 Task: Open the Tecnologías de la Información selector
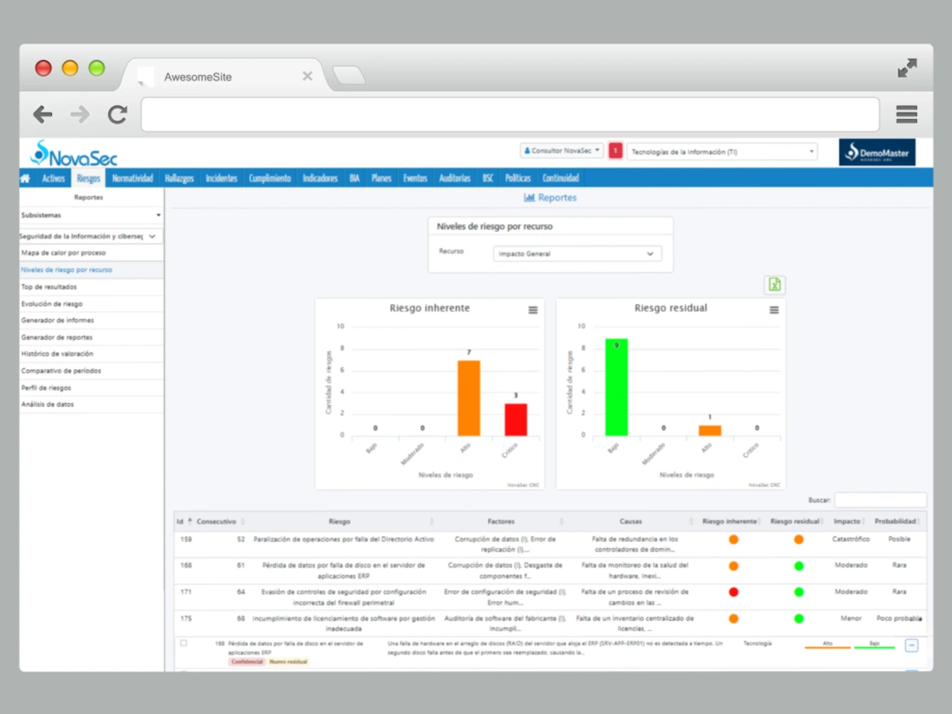tap(721, 152)
